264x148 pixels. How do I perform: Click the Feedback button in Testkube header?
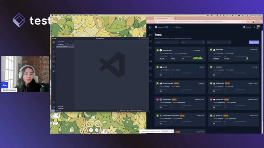point(247,27)
